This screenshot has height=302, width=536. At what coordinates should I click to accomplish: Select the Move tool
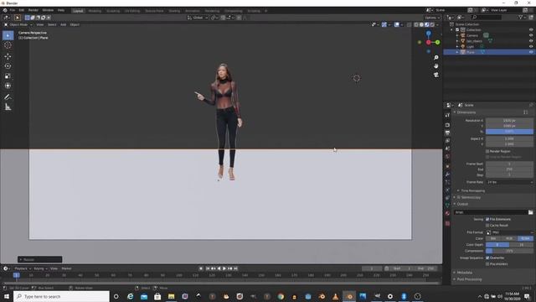pos(8,56)
